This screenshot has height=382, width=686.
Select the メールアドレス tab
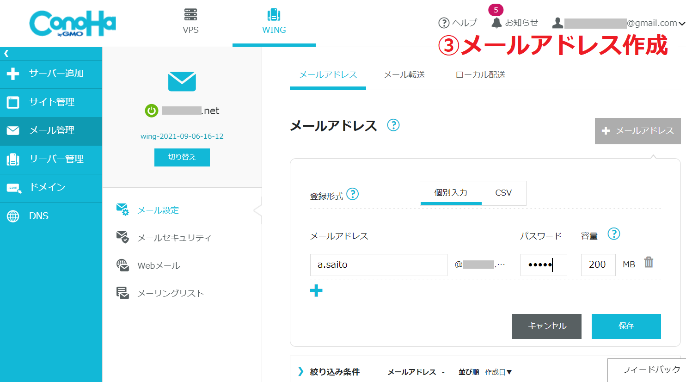pos(328,75)
